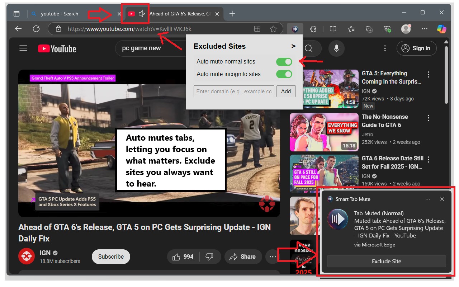The width and height of the screenshot is (459, 287).
Task: Subscribe to the IGN channel
Action: pyautogui.click(x=111, y=257)
